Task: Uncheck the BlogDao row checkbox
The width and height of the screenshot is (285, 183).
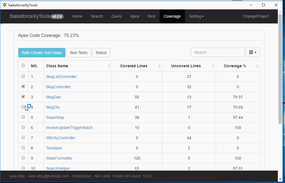Action: coord(23,96)
